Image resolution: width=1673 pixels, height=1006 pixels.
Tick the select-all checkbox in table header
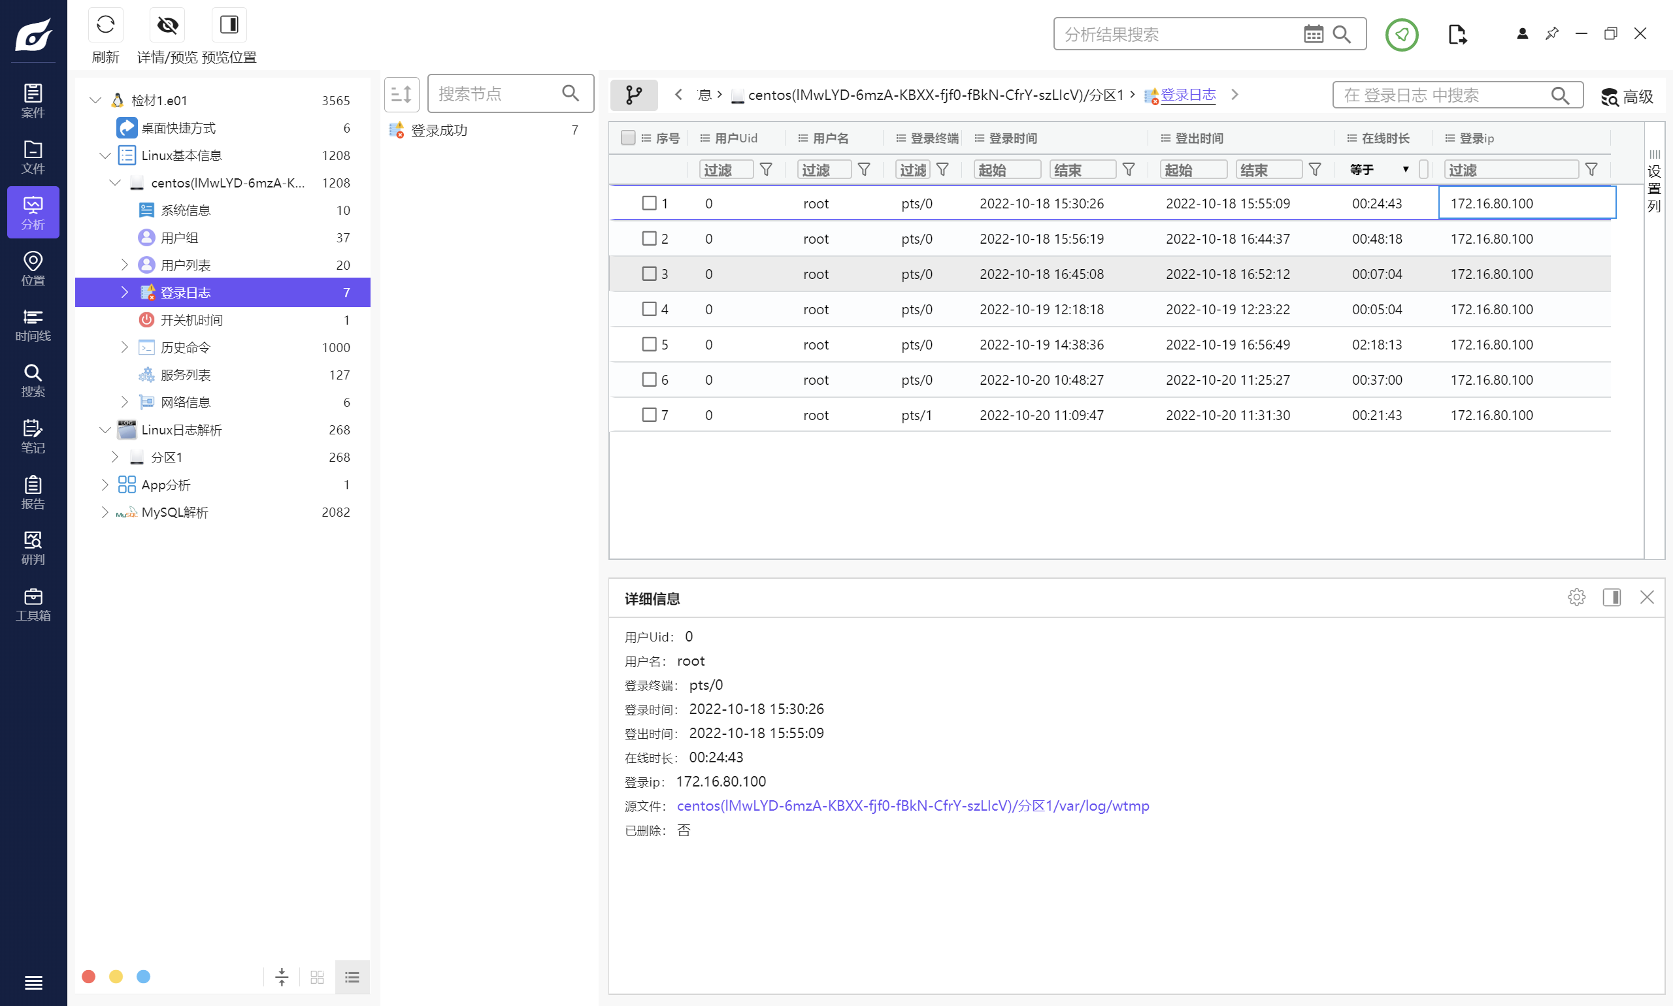(628, 138)
